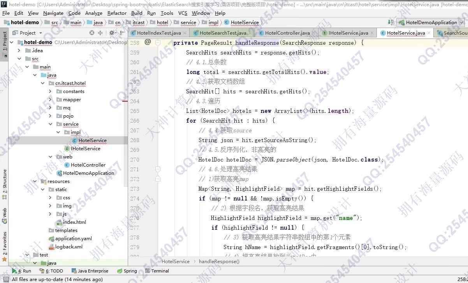
Task: Click the locate/scroll-from-source target icon
Action: coord(92,33)
